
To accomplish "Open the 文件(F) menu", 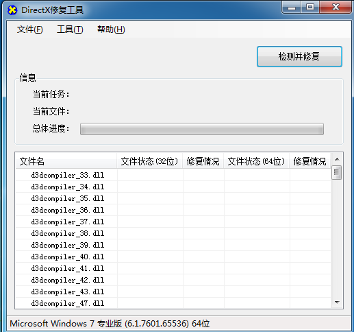I will (30, 29).
